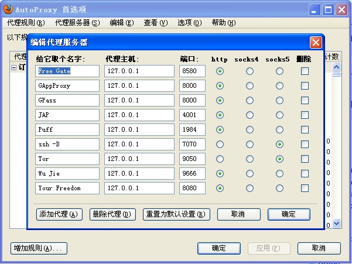Image resolution: width=352 pixels, height=264 pixels.
Task: Check delete box for Wu Jie
Action: click(x=305, y=173)
